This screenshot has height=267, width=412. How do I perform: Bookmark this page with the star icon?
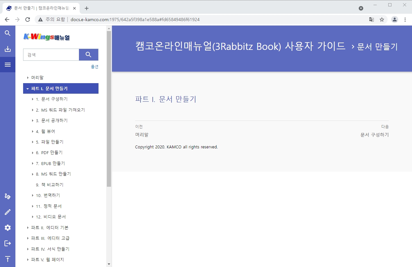pyautogui.click(x=382, y=20)
